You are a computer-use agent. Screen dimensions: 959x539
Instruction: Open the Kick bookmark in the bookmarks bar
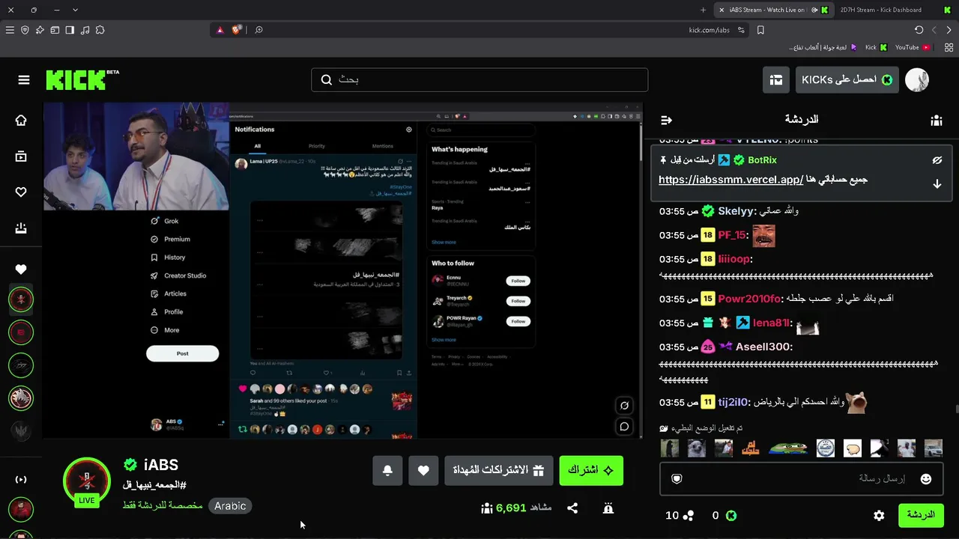tap(876, 47)
